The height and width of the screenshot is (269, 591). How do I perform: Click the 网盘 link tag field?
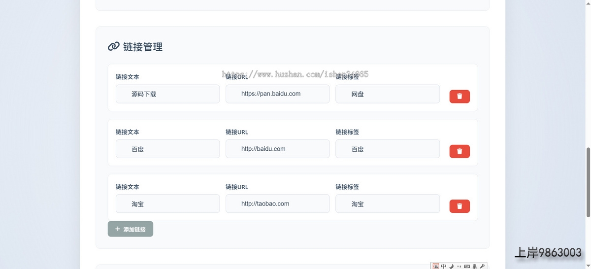click(x=387, y=94)
